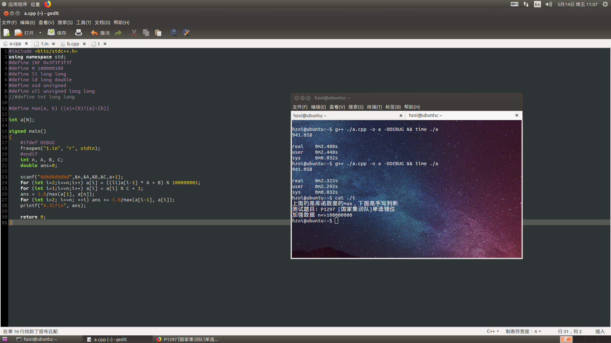Switch to P1297 Firefox taskbar entry
The height and width of the screenshot is (343, 611).
tap(187, 339)
